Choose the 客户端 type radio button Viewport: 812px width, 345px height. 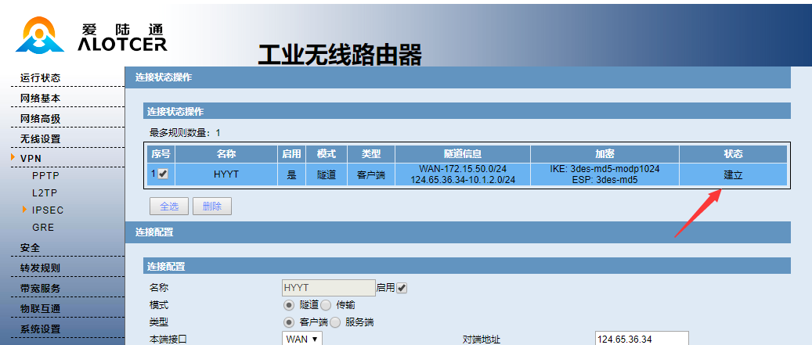point(288,322)
